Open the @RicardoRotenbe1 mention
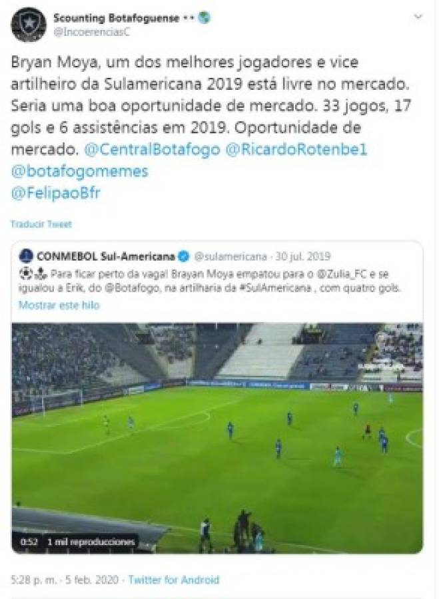The height and width of the screenshot is (599, 439). (296, 149)
